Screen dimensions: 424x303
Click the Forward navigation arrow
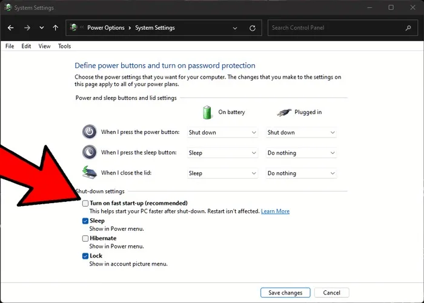27,28
